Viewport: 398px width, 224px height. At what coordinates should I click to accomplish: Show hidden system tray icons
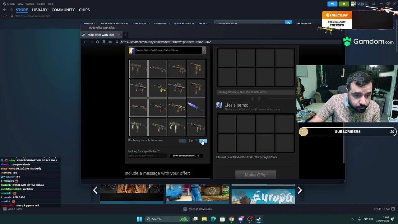click(353, 219)
